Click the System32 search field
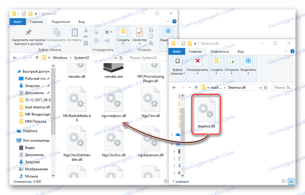 click(x=147, y=58)
